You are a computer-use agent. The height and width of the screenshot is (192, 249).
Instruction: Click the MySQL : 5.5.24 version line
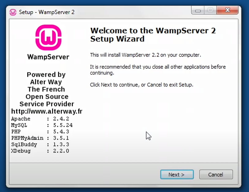tap(42, 125)
